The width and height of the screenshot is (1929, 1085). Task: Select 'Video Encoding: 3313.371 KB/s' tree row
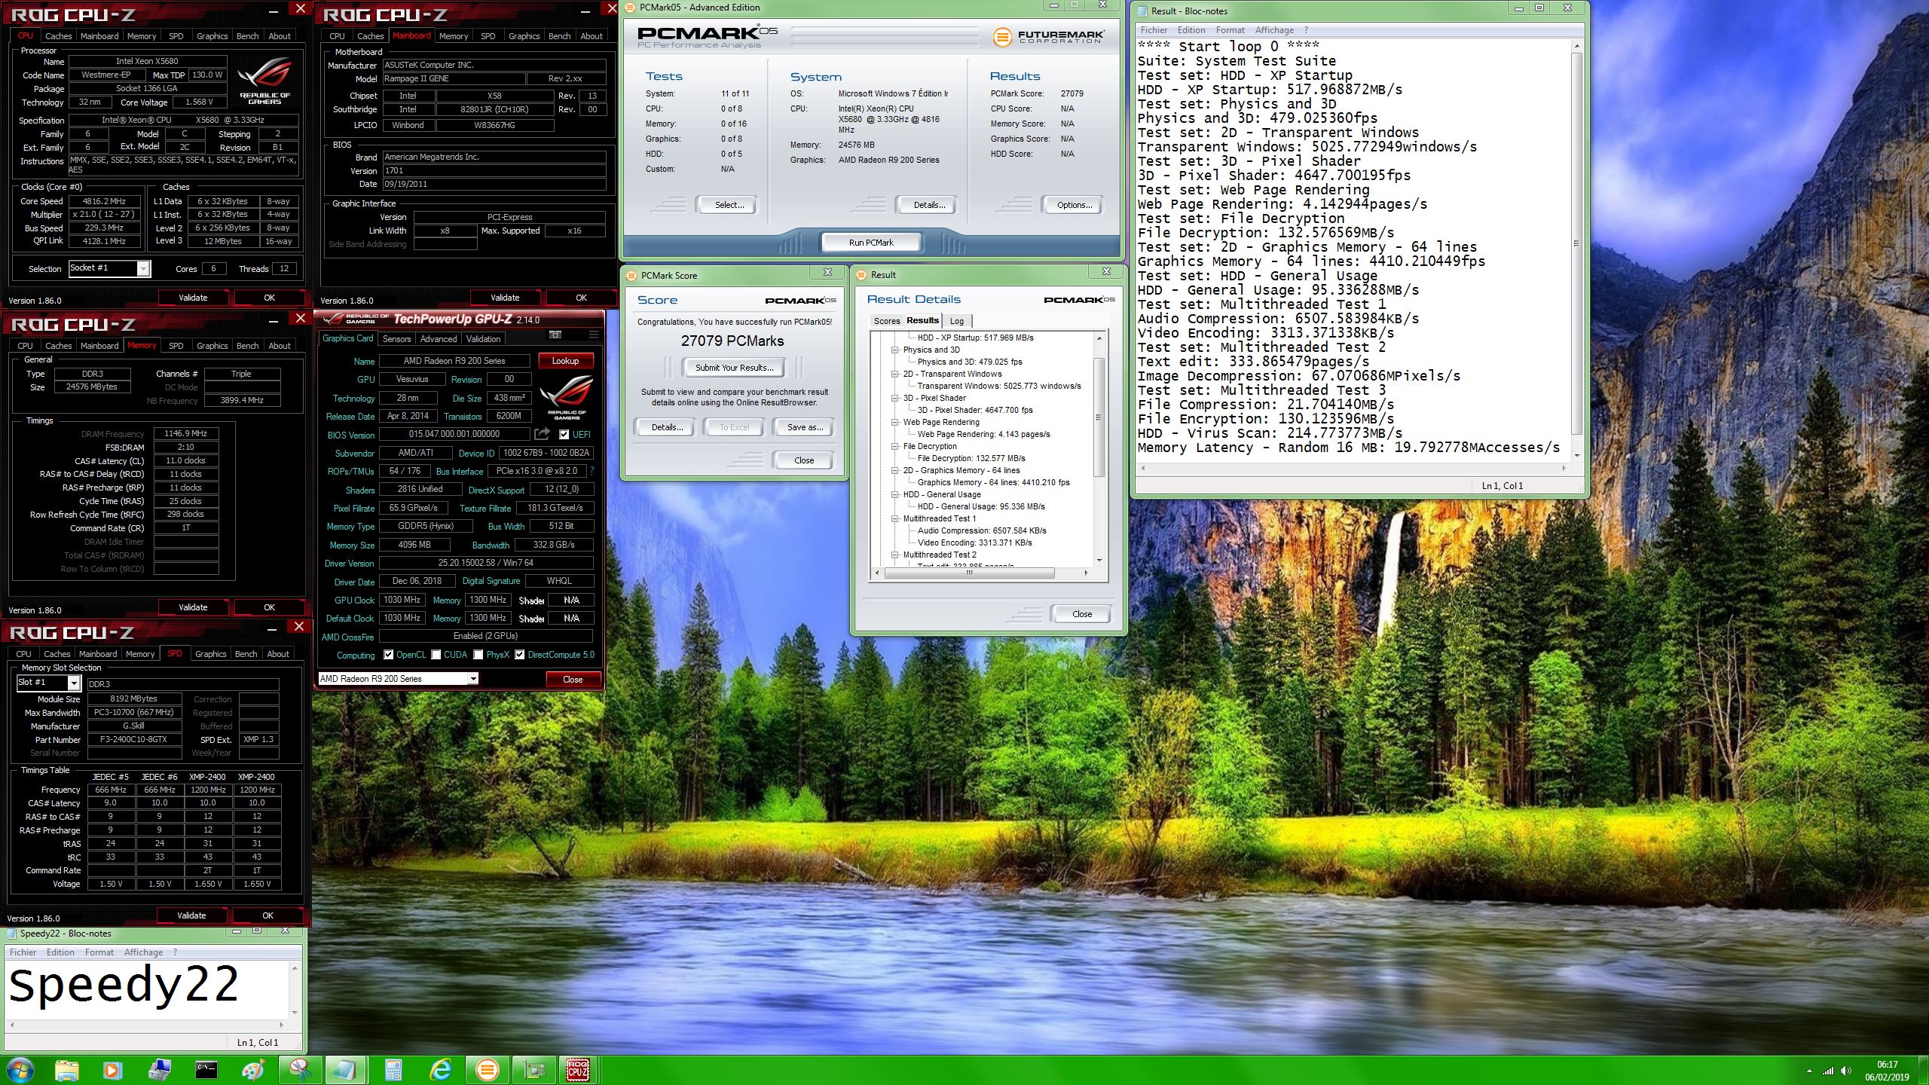(x=975, y=542)
